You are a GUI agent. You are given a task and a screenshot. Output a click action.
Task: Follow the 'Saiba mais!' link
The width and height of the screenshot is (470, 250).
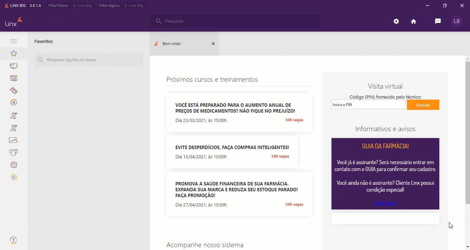[x=385, y=203]
